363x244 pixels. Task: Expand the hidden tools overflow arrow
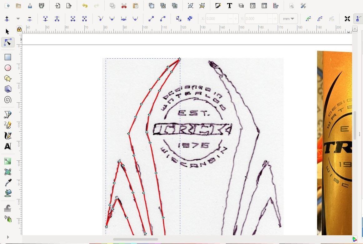point(7,237)
